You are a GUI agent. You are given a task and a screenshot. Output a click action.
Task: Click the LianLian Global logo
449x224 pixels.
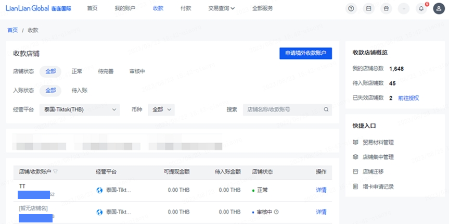39,8
